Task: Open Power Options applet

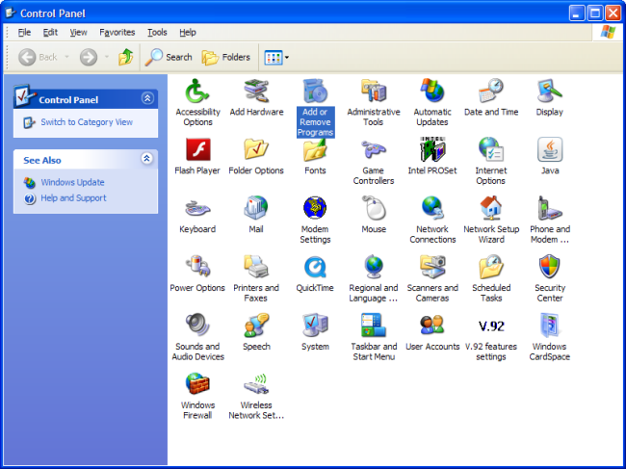Action: click(x=197, y=274)
